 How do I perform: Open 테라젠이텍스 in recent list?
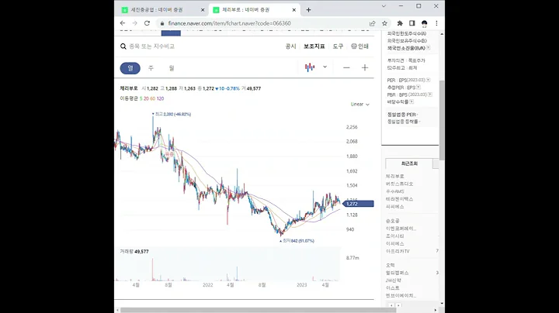399,199
